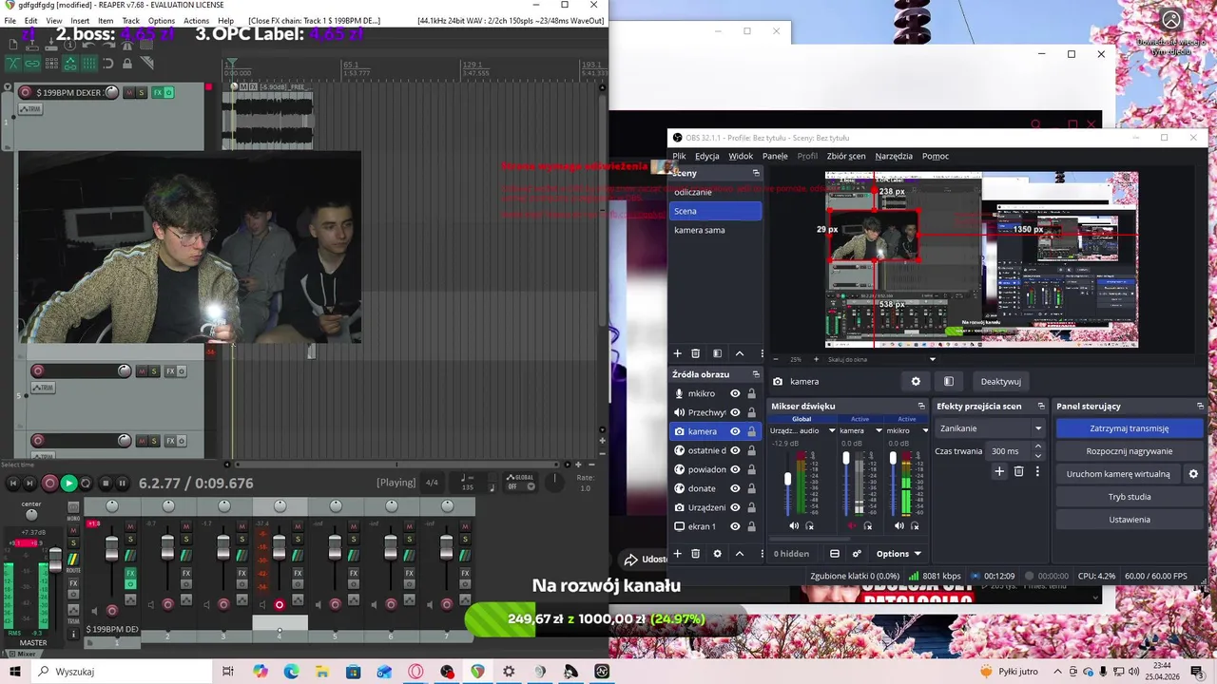Open FX button on mixer channel 5
This screenshot has width=1217, height=684.
pos(355,573)
